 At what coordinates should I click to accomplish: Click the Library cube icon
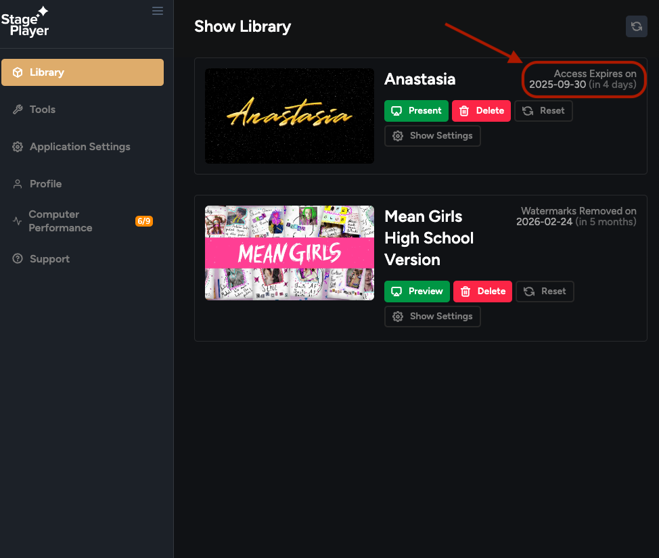(18, 72)
